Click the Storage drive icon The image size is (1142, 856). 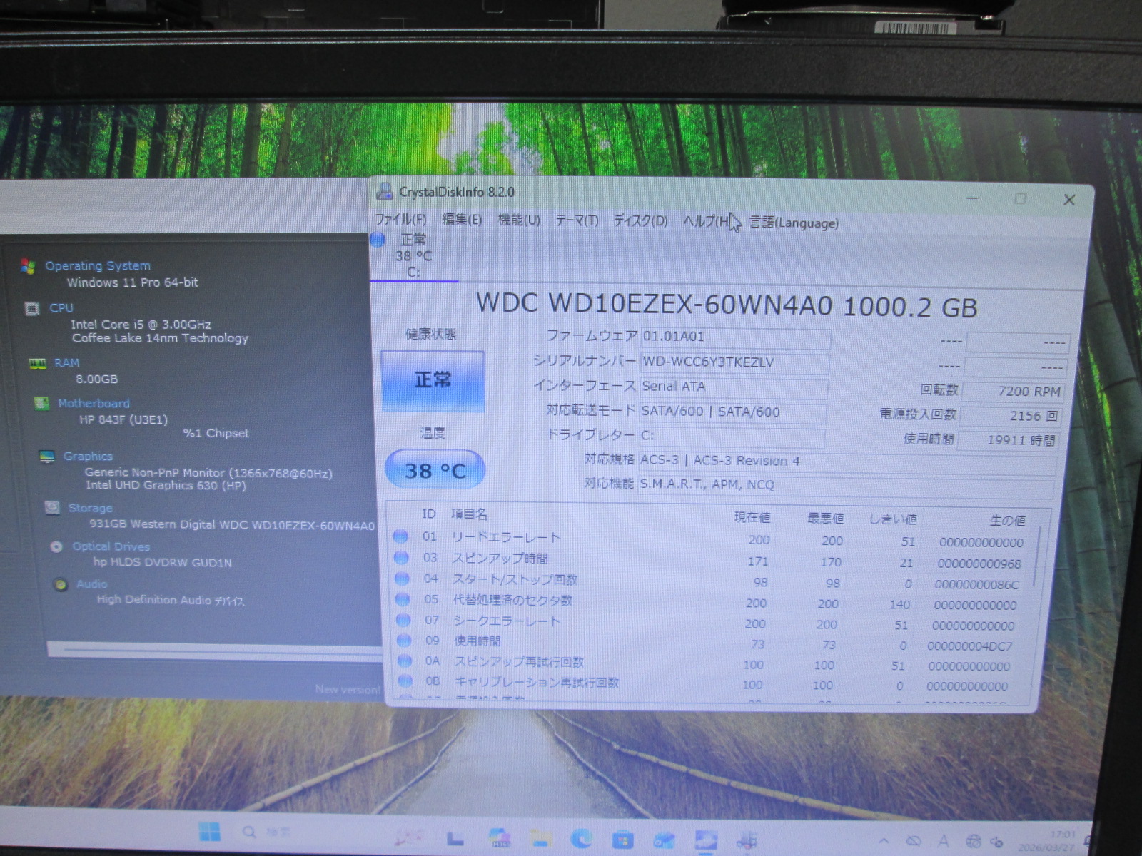click(52, 507)
